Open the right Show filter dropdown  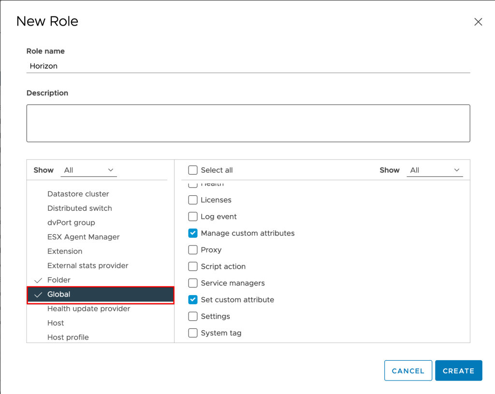coord(434,170)
